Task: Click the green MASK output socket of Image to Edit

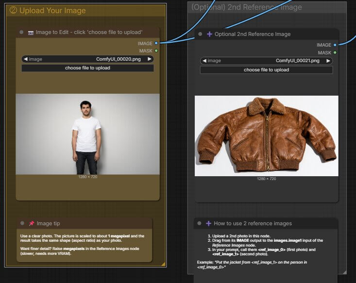Action: click(x=156, y=50)
